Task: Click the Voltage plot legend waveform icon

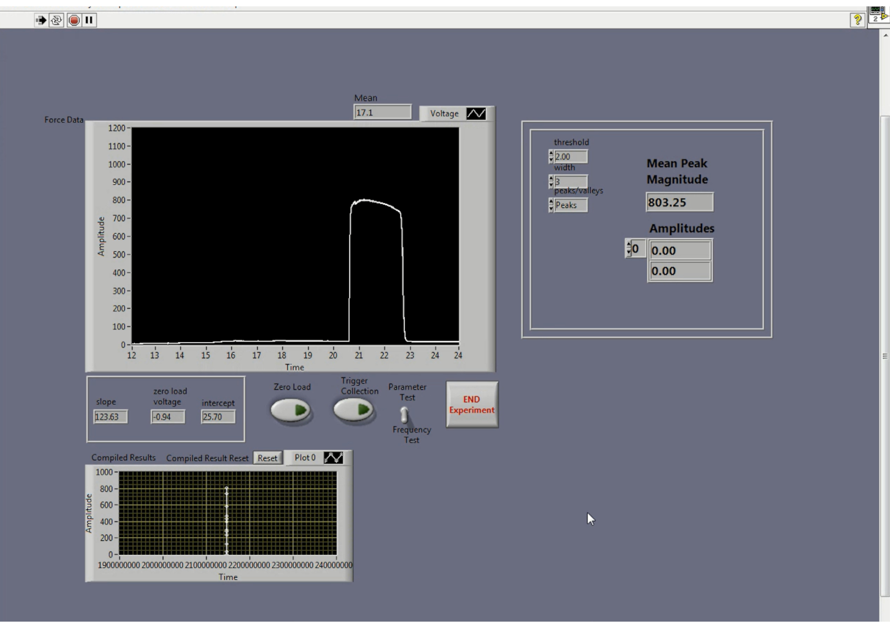Action: 476,114
